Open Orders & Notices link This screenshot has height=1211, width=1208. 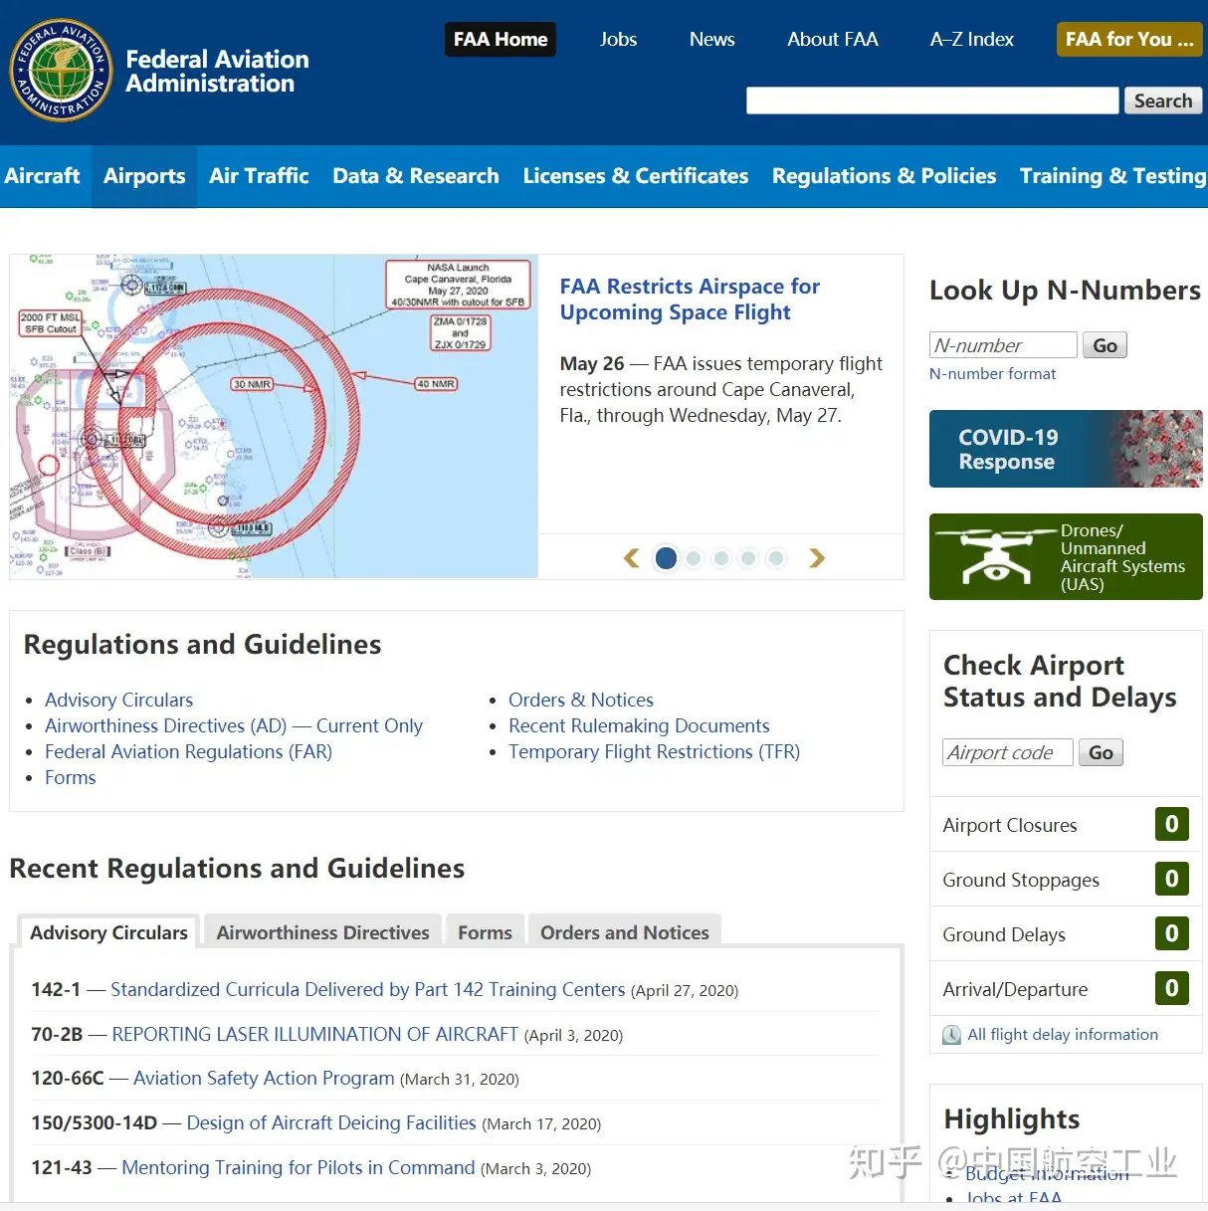pyautogui.click(x=581, y=700)
